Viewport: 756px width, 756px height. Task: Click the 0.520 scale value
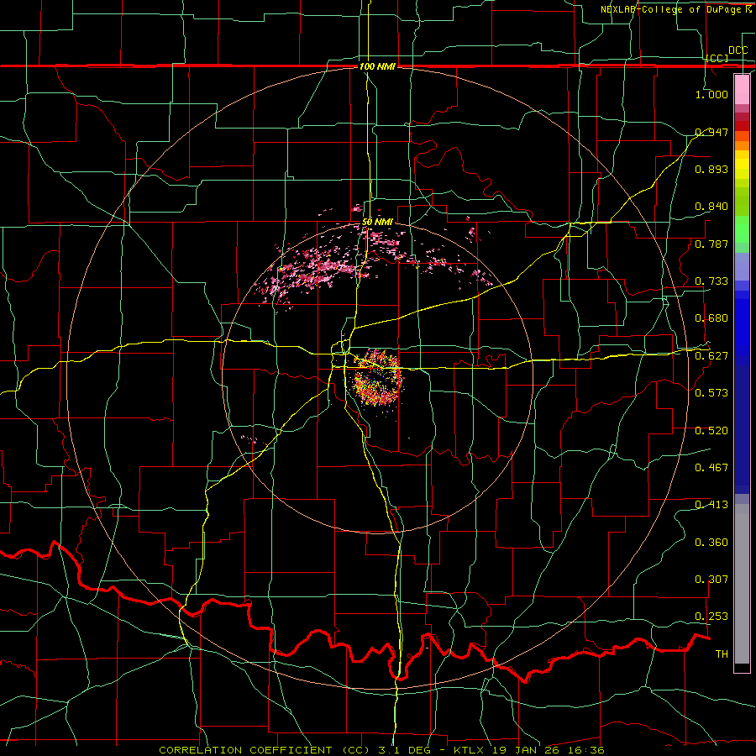(711, 431)
